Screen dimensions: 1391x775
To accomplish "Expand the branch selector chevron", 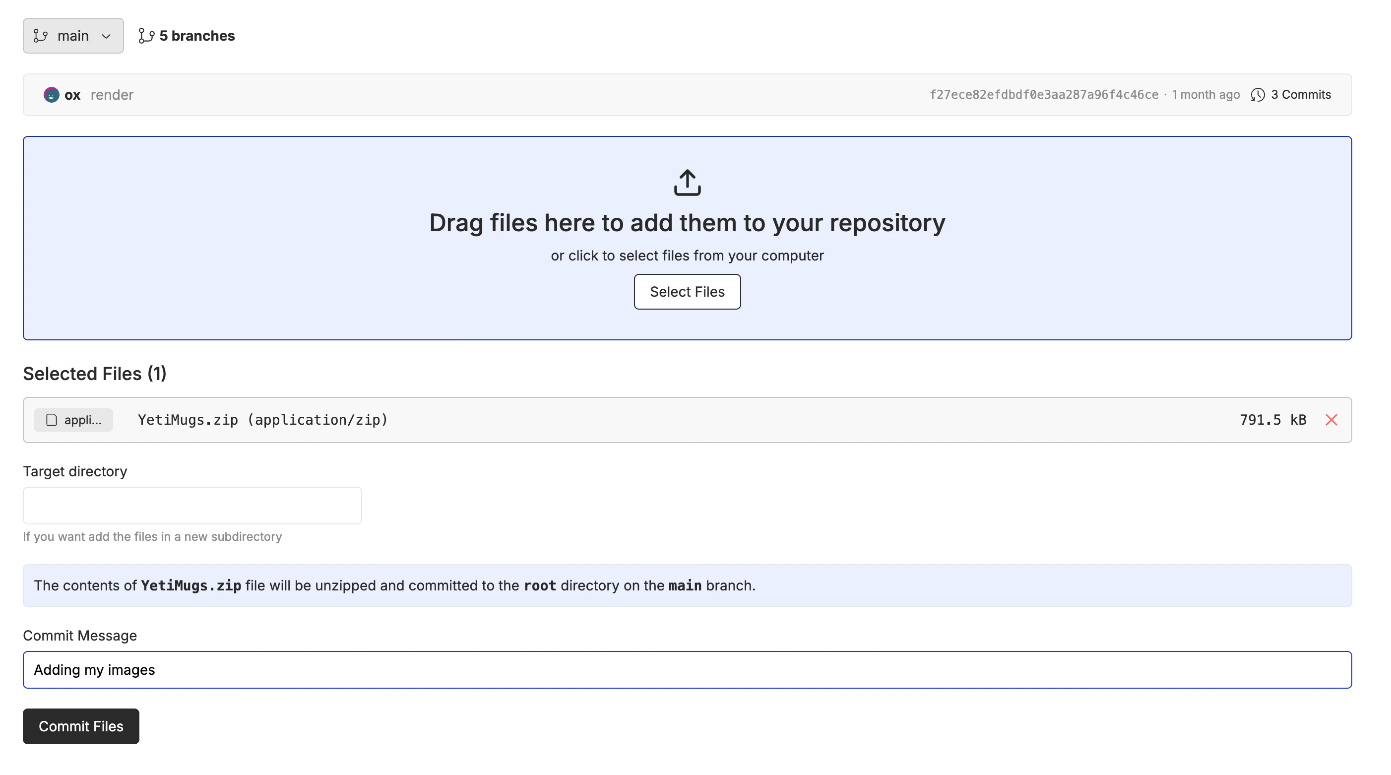I will click(105, 36).
